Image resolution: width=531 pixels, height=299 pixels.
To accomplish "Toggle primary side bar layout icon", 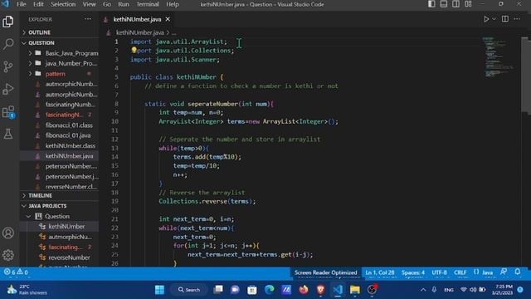I will (x=431, y=4).
